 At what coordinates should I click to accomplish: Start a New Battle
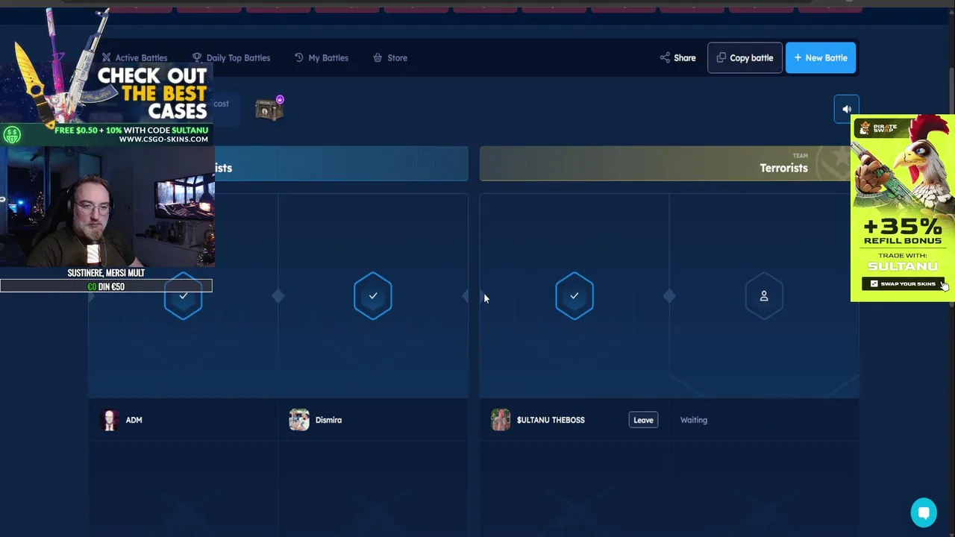[821, 57]
